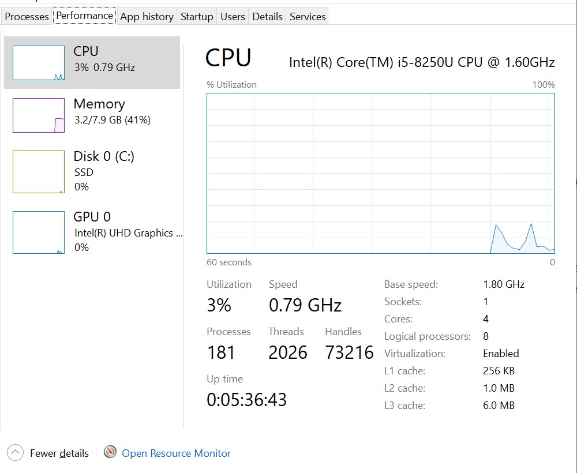
Task: Open the Startup tab
Action: point(197,17)
